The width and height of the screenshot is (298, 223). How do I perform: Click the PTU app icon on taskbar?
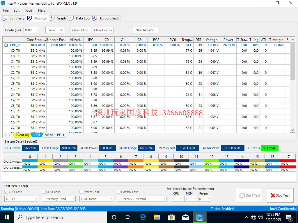(x=200, y=217)
